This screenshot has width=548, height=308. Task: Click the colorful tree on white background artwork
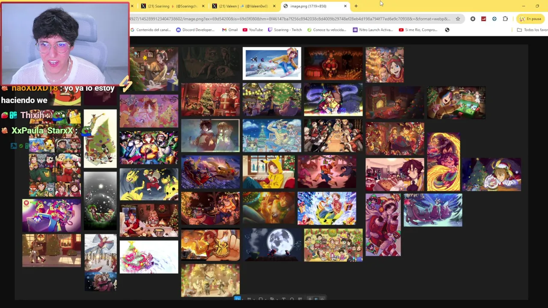149,257
